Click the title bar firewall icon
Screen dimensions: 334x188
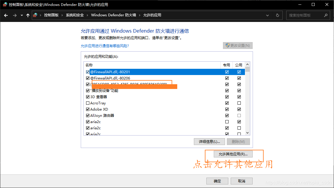click(x=5, y=4)
